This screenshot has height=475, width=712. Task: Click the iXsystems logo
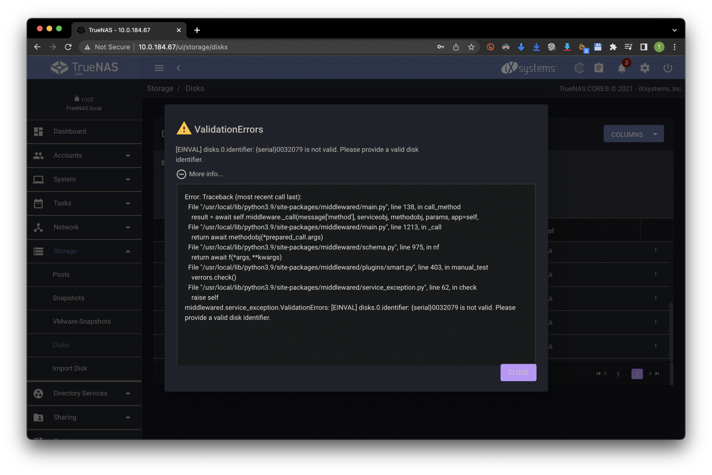529,68
